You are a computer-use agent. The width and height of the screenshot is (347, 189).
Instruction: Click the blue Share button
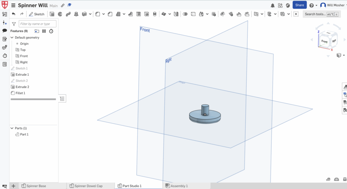[299, 5]
